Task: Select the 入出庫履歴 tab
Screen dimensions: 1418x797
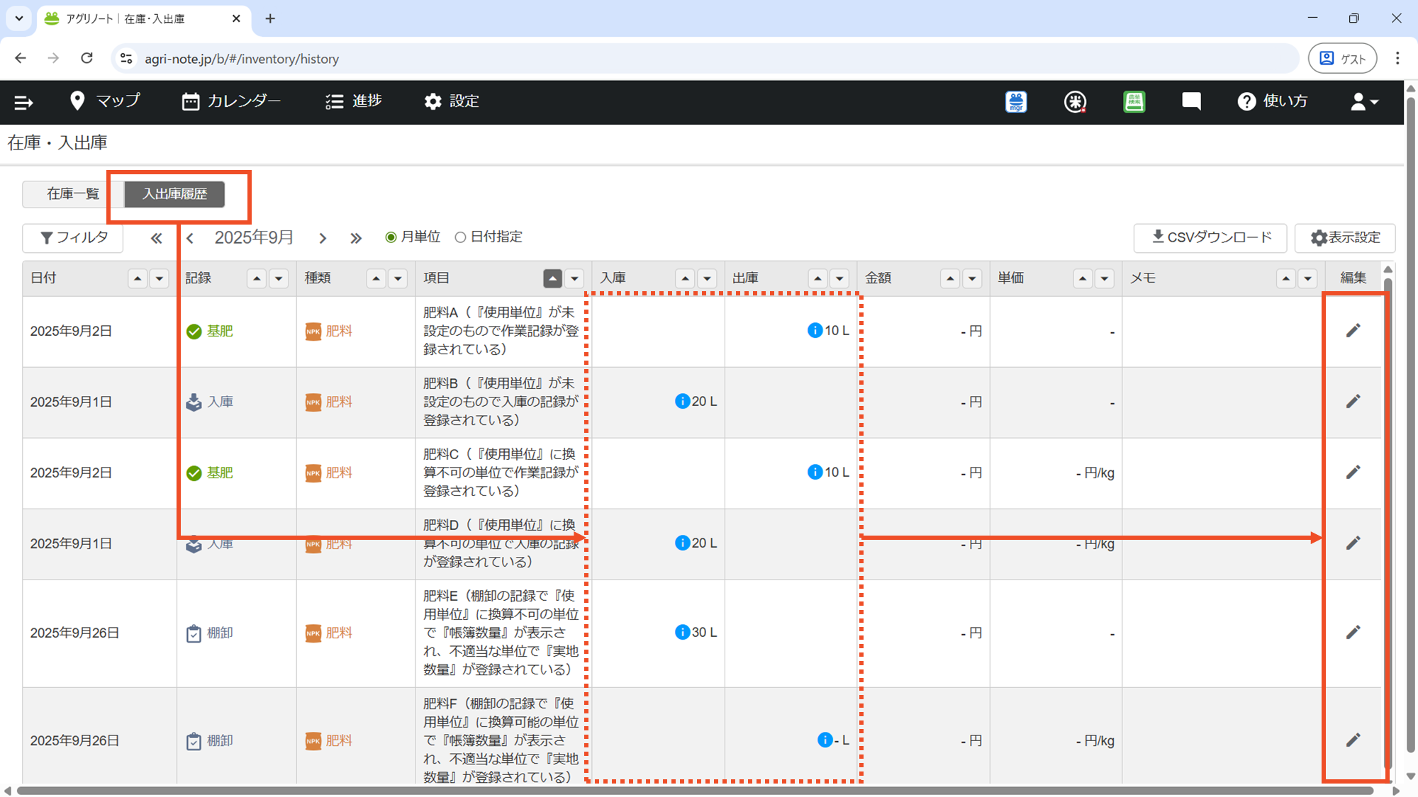Action: click(x=174, y=194)
